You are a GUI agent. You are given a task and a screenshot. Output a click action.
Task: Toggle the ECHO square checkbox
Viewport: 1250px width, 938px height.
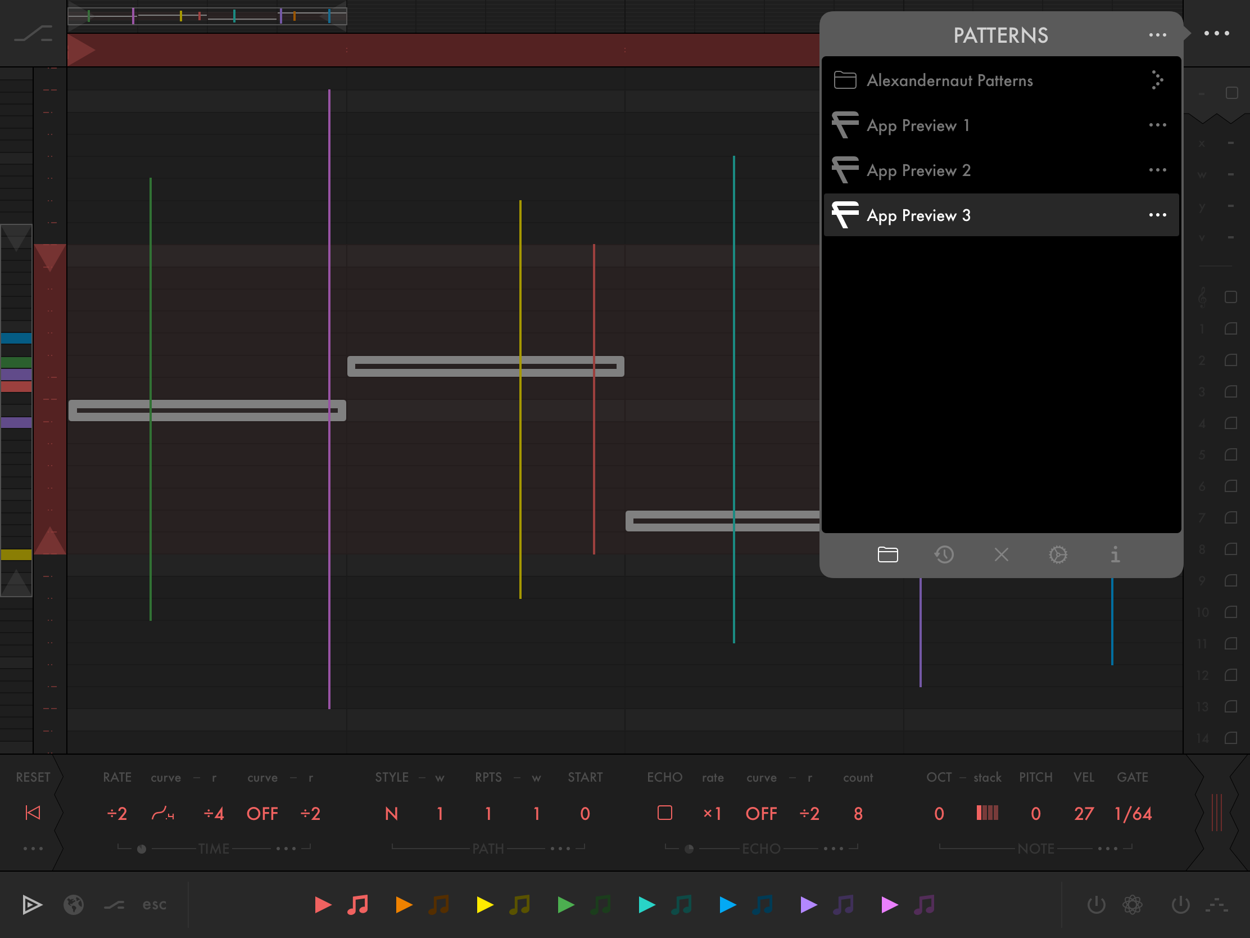(664, 813)
